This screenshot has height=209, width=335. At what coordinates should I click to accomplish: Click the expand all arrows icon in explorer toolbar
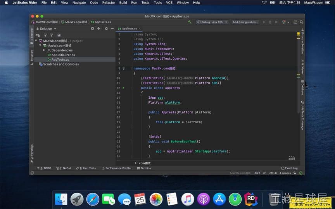(x=45, y=35)
